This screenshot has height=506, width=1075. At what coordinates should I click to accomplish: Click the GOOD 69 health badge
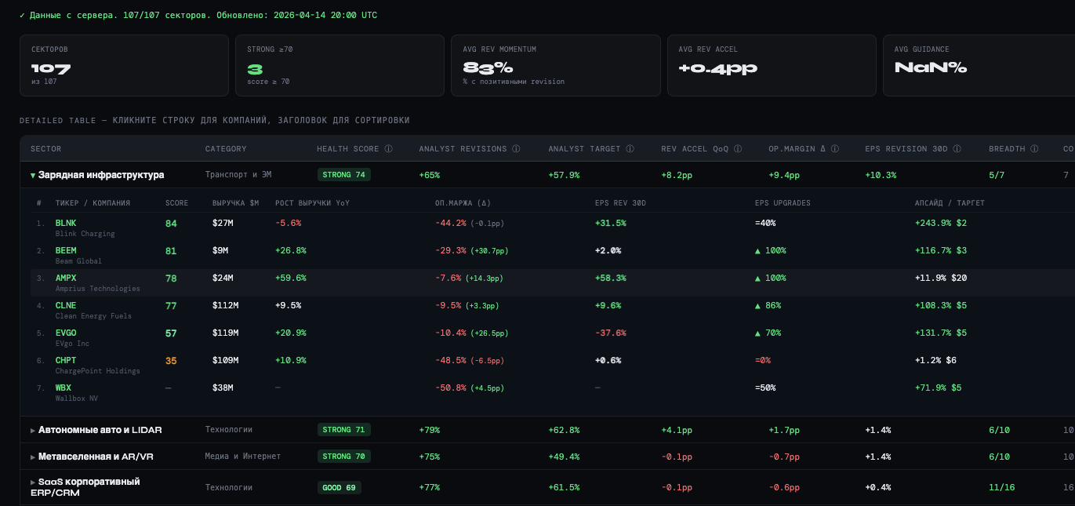point(340,487)
